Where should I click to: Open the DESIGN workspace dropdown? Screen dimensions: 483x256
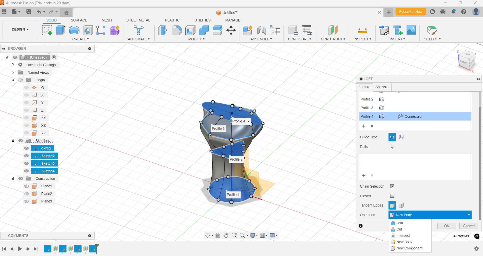click(x=20, y=29)
